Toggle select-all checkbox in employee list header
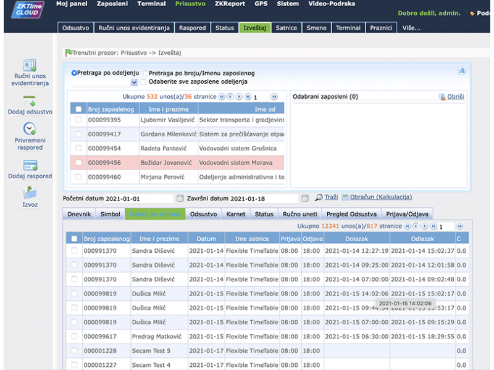Viewport: 494px width, 370px height. click(78, 109)
